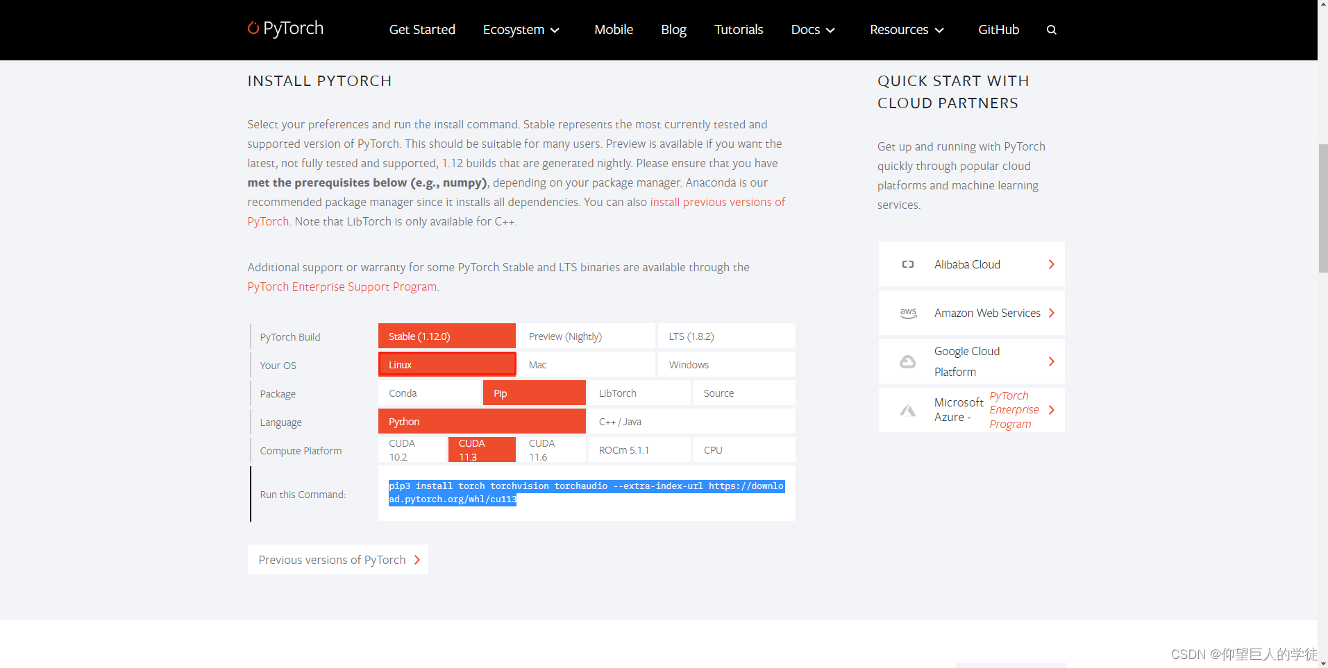
Task: Select the Stable (1.12.0) build option
Action: tap(447, 336)
